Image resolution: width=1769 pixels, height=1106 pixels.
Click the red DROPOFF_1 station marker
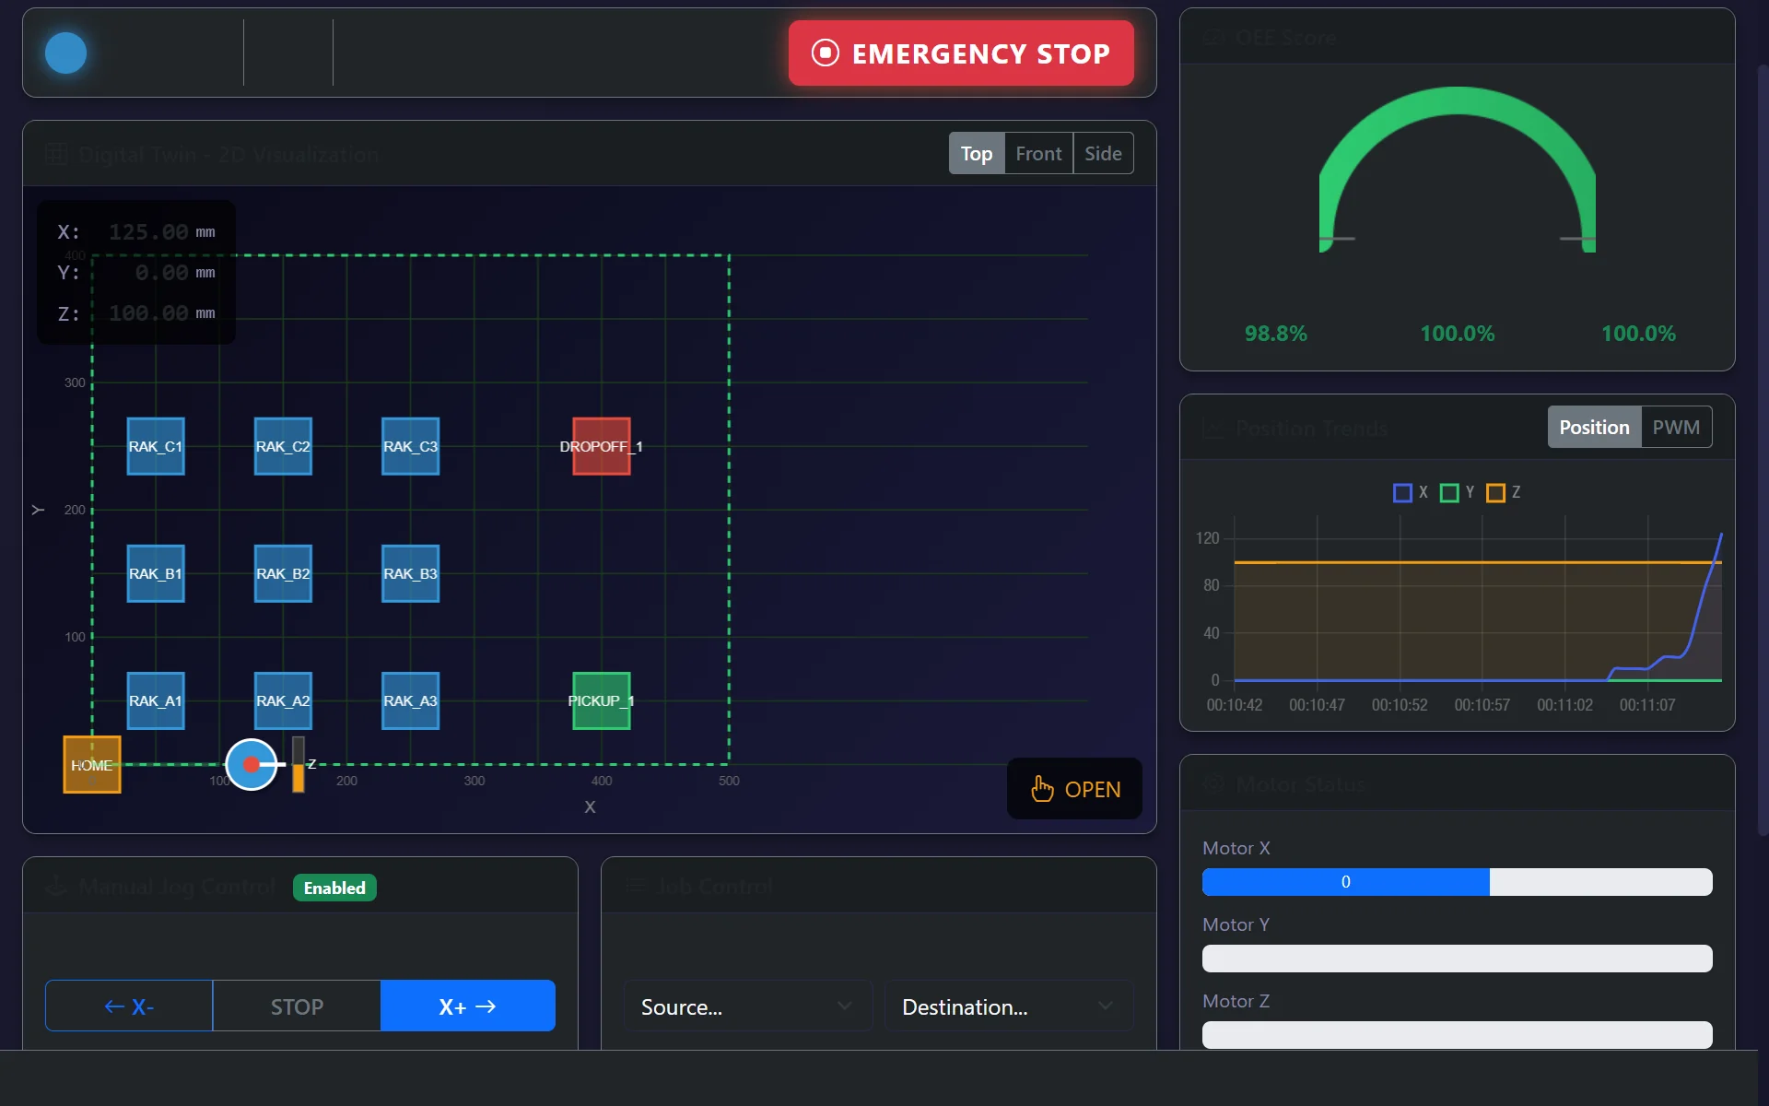pos(602,446)
